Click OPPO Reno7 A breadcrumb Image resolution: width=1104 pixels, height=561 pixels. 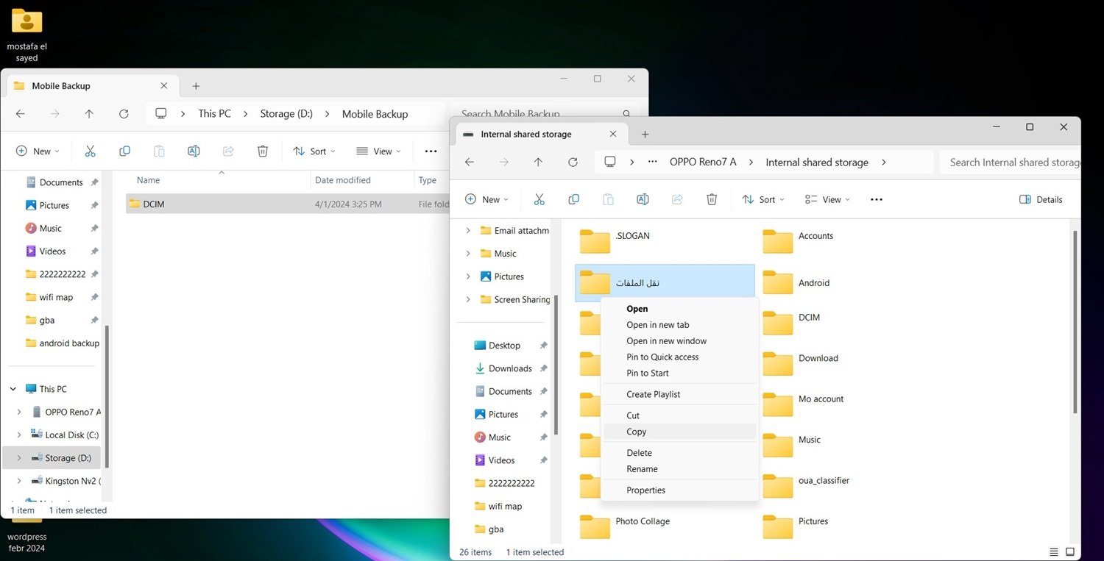(x=703, y=162)
